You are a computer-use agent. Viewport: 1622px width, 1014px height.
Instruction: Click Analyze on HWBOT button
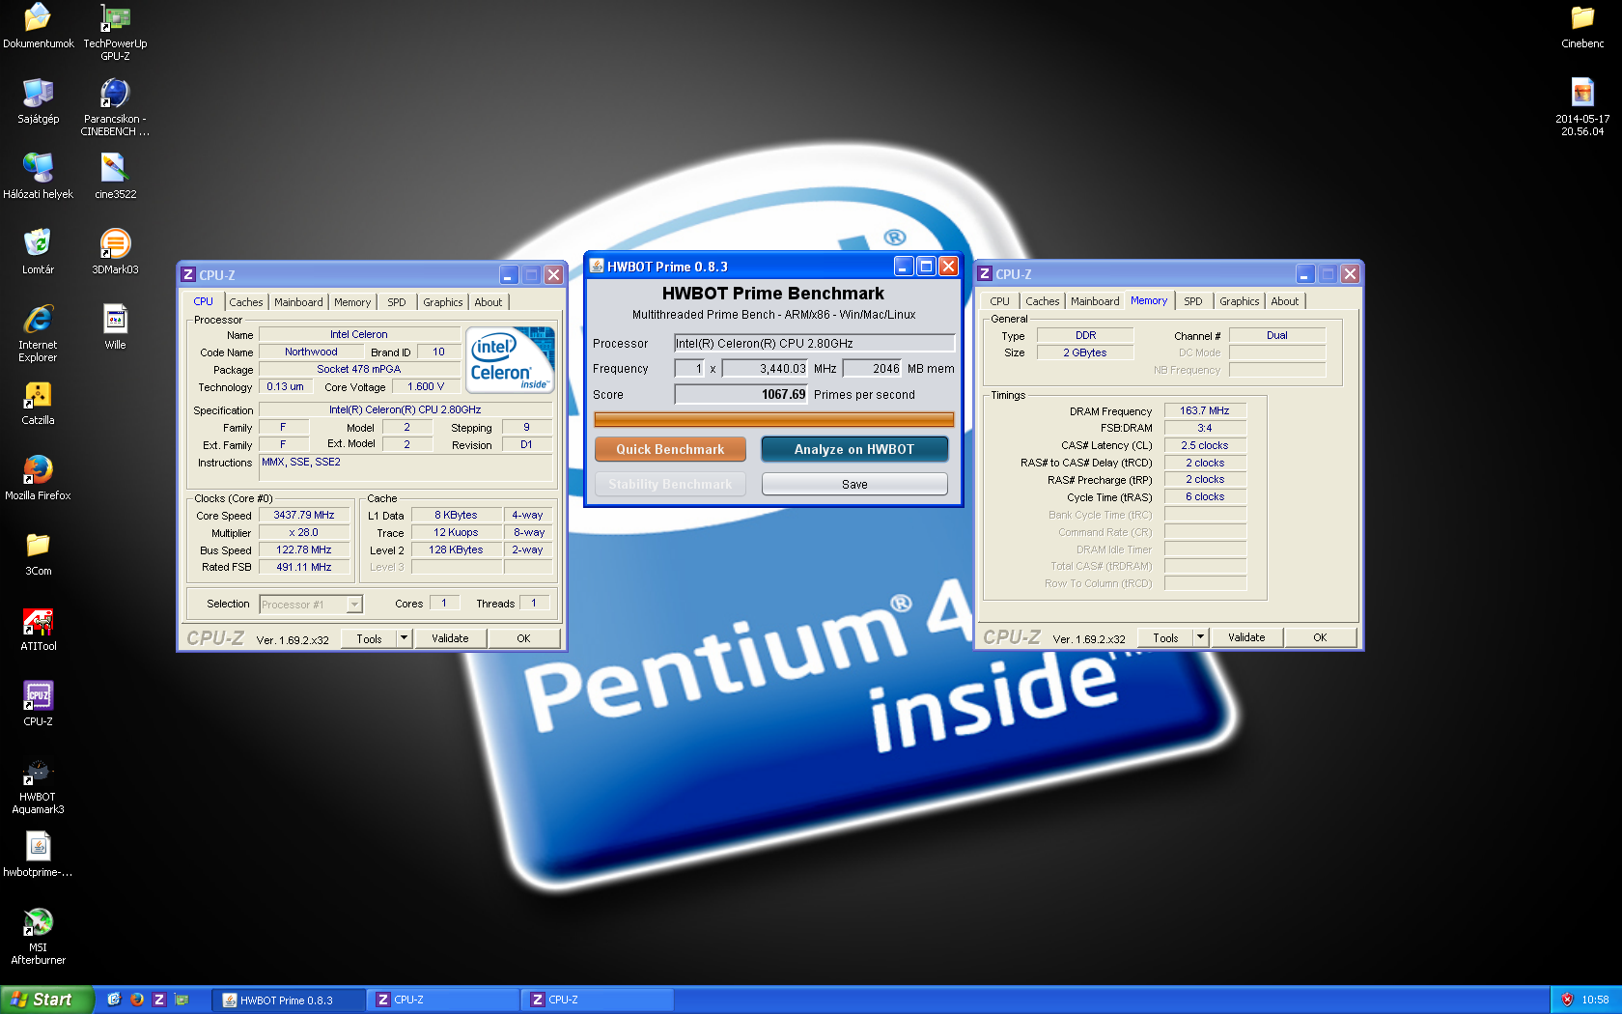[x=854, y=449]
